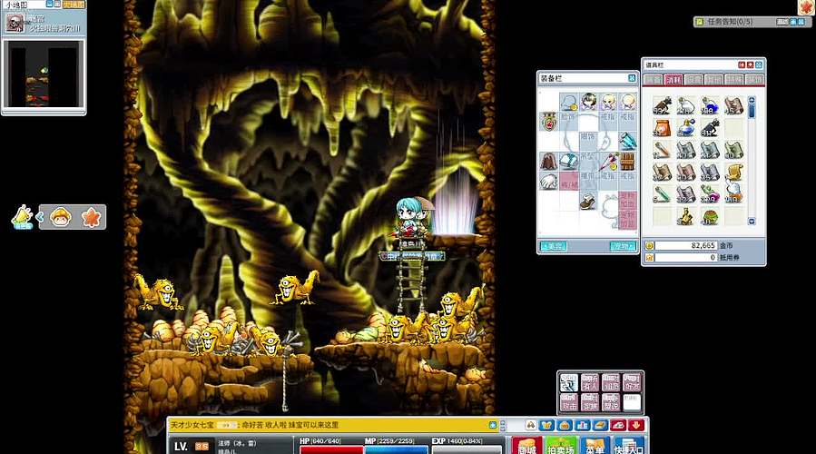
Task: Click scroll-down arrow in item inventory
Action: [752, 222]
